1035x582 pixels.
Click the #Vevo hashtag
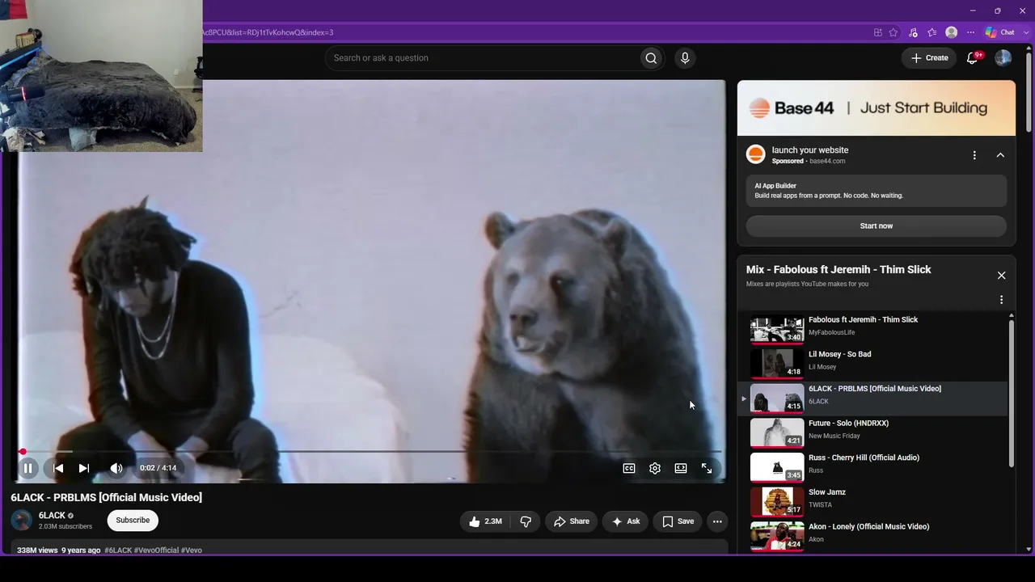tap(192, 550)
